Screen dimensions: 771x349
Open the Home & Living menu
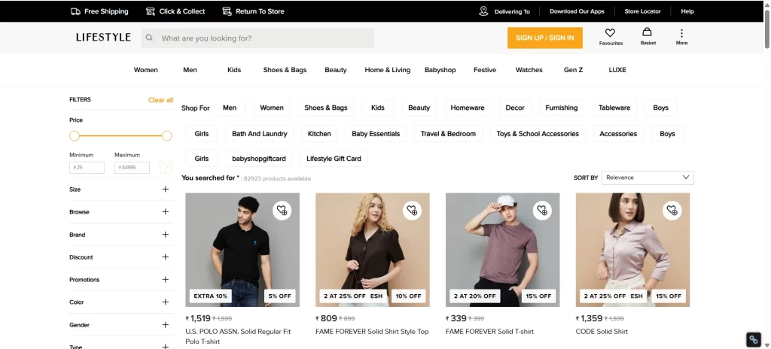[388, 70]
